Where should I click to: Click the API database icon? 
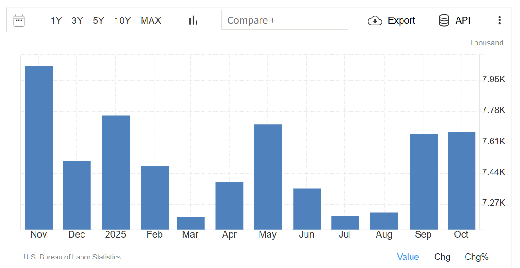click(x=444, y=20)
